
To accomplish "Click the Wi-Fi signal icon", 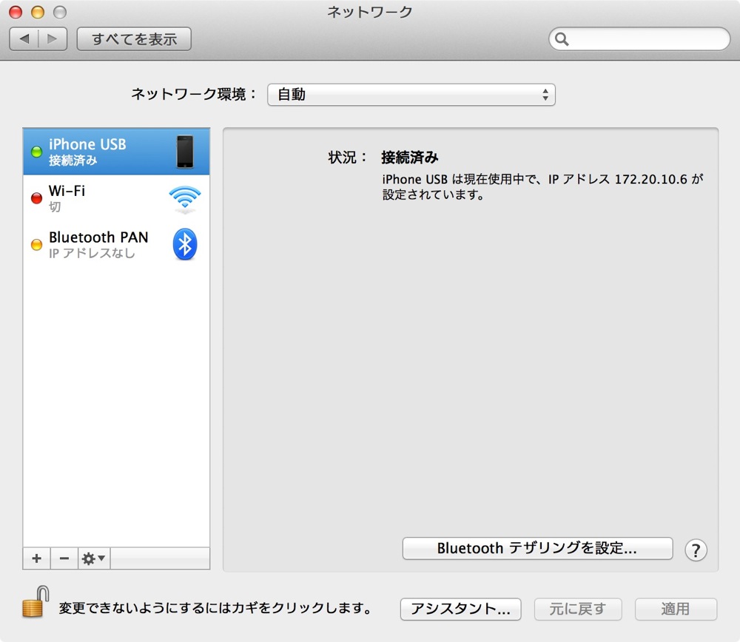I will click(x=185, y=198).
